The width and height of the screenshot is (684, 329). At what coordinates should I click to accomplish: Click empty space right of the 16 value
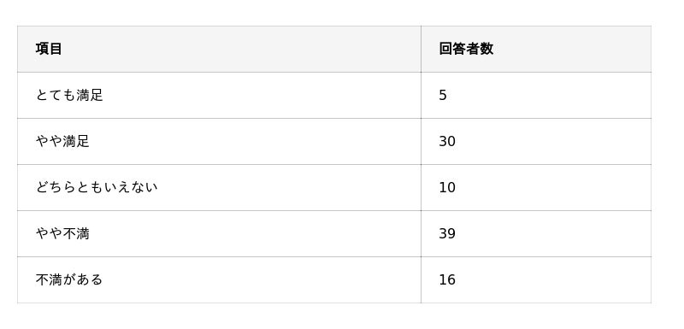[553, 279]
